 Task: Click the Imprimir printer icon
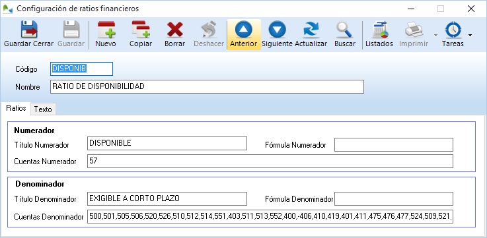[x=414, y=30]
